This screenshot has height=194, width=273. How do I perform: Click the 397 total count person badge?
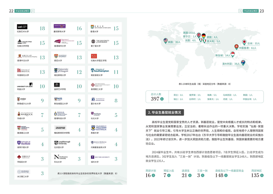pyautogui.click(x=162, y=99)
